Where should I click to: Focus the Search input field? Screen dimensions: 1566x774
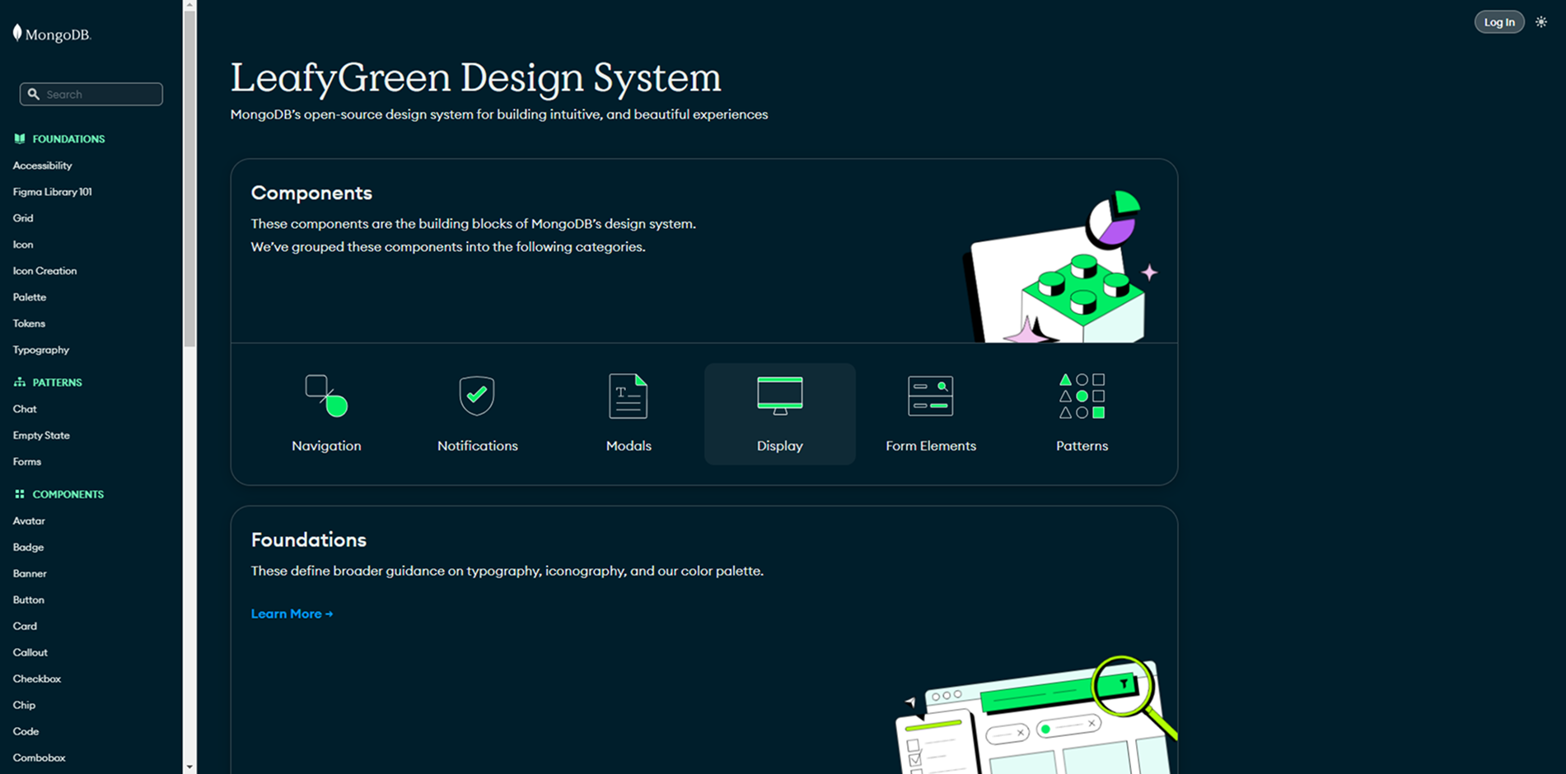click(x=91, y=94)
